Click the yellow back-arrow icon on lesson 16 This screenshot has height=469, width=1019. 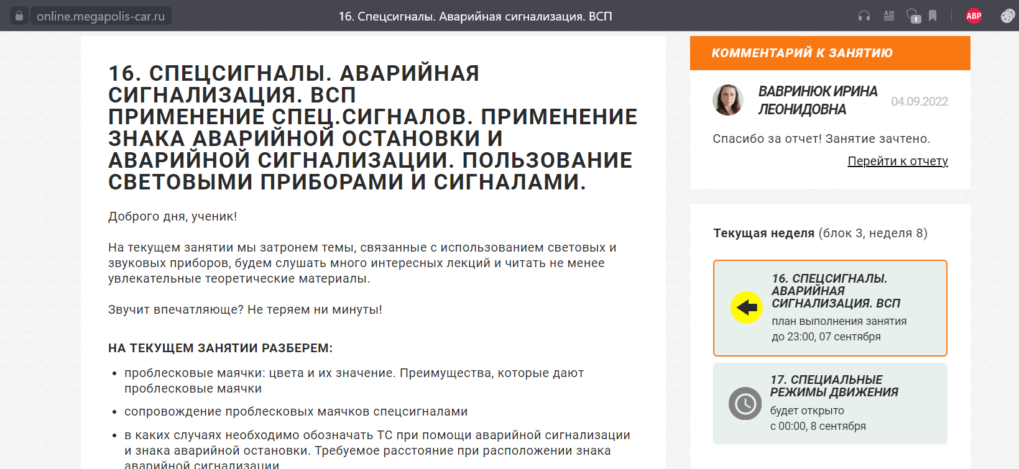(746, 307)
